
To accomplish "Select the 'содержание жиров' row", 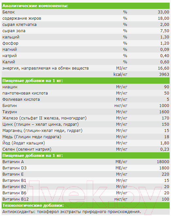I will click(85, 18).
